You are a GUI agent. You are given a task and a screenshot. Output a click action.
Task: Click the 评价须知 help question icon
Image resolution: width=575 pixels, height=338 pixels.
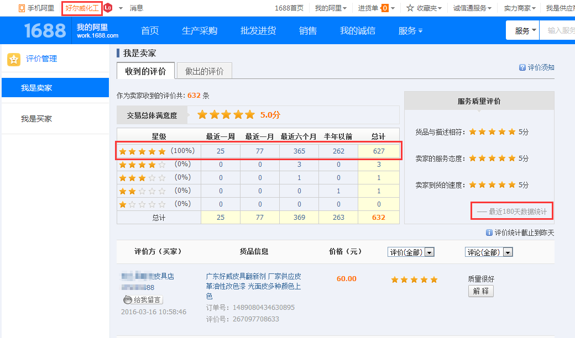(x=522, y=67)
